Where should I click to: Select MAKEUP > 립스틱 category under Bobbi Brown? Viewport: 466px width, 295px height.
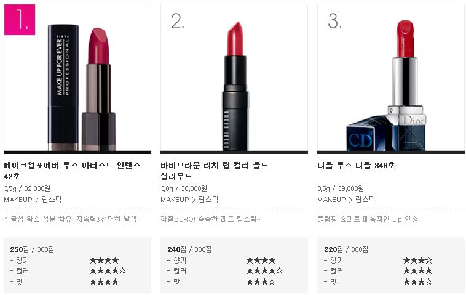[189, 200]
